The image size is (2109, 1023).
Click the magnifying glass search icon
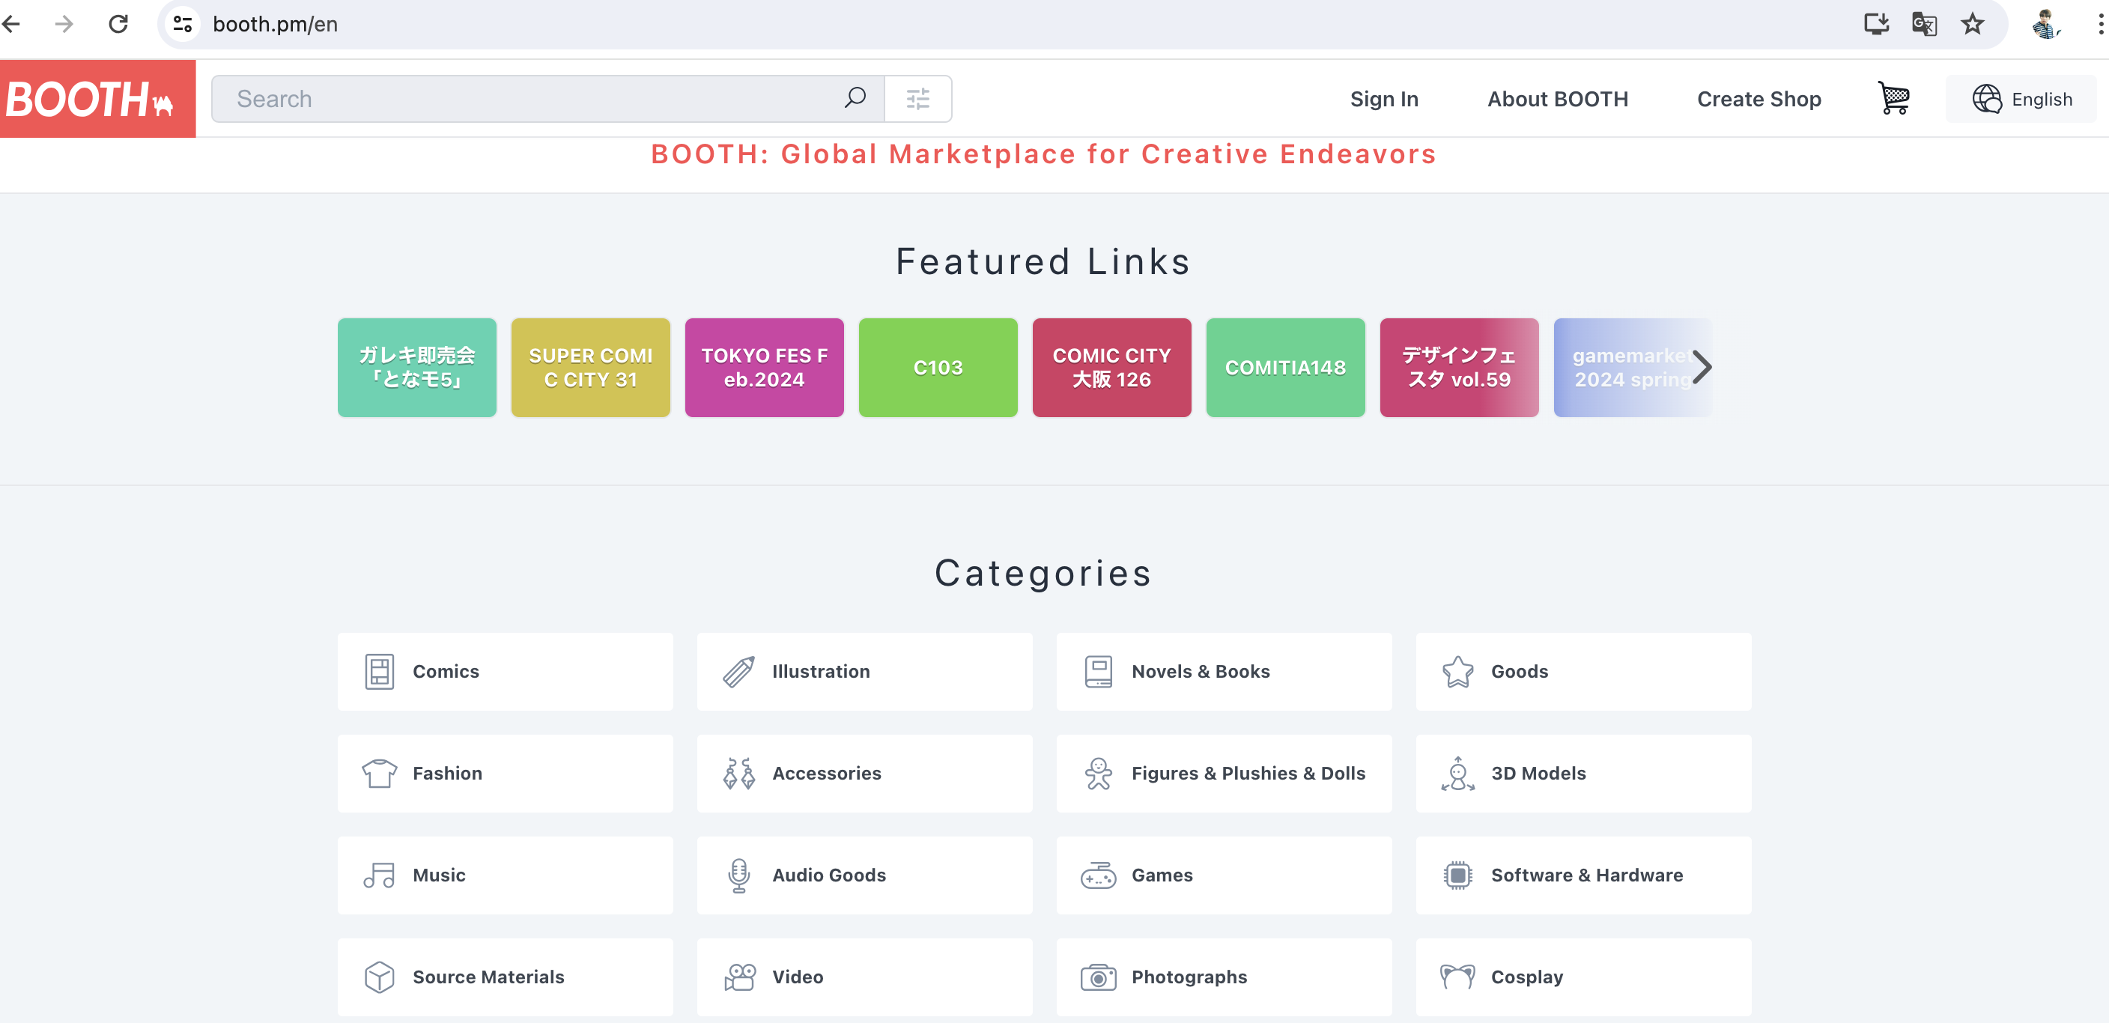(x=855, y=98)
